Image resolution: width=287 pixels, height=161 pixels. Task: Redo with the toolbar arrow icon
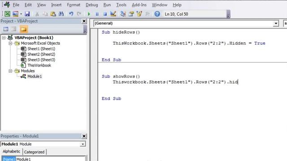(79, 14)
